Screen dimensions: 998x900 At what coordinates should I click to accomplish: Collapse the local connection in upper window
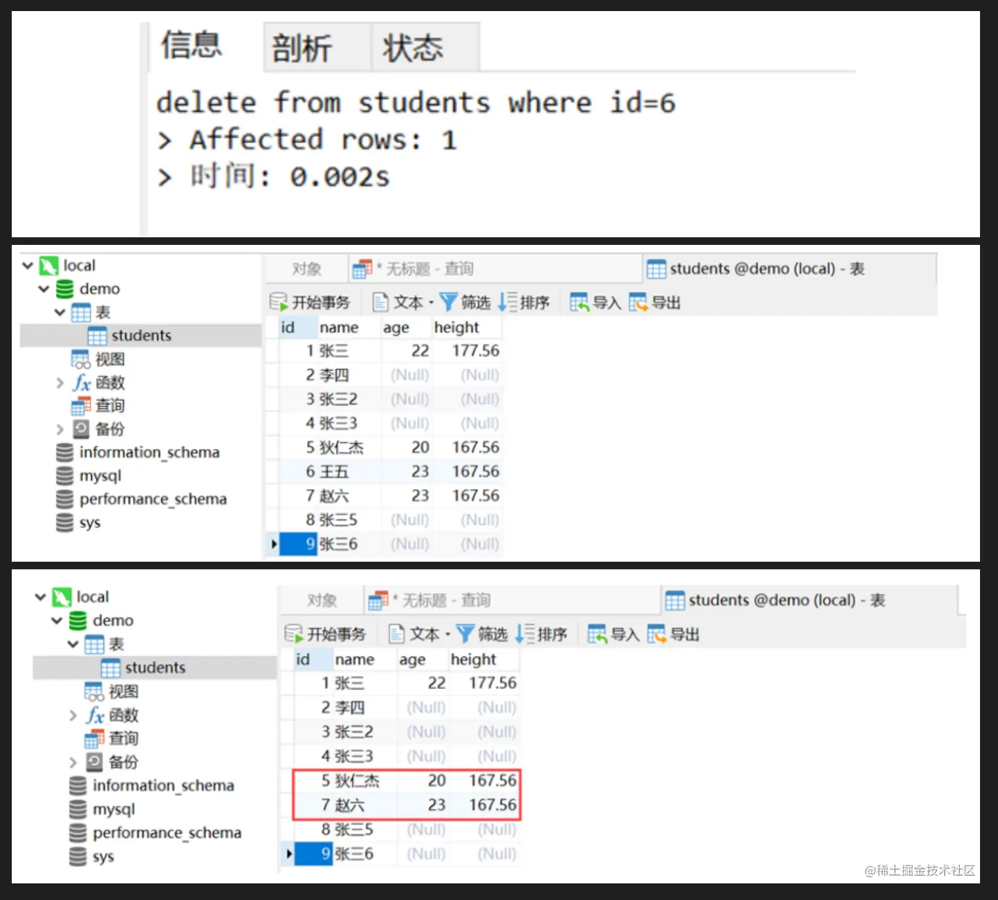(28, 266)
